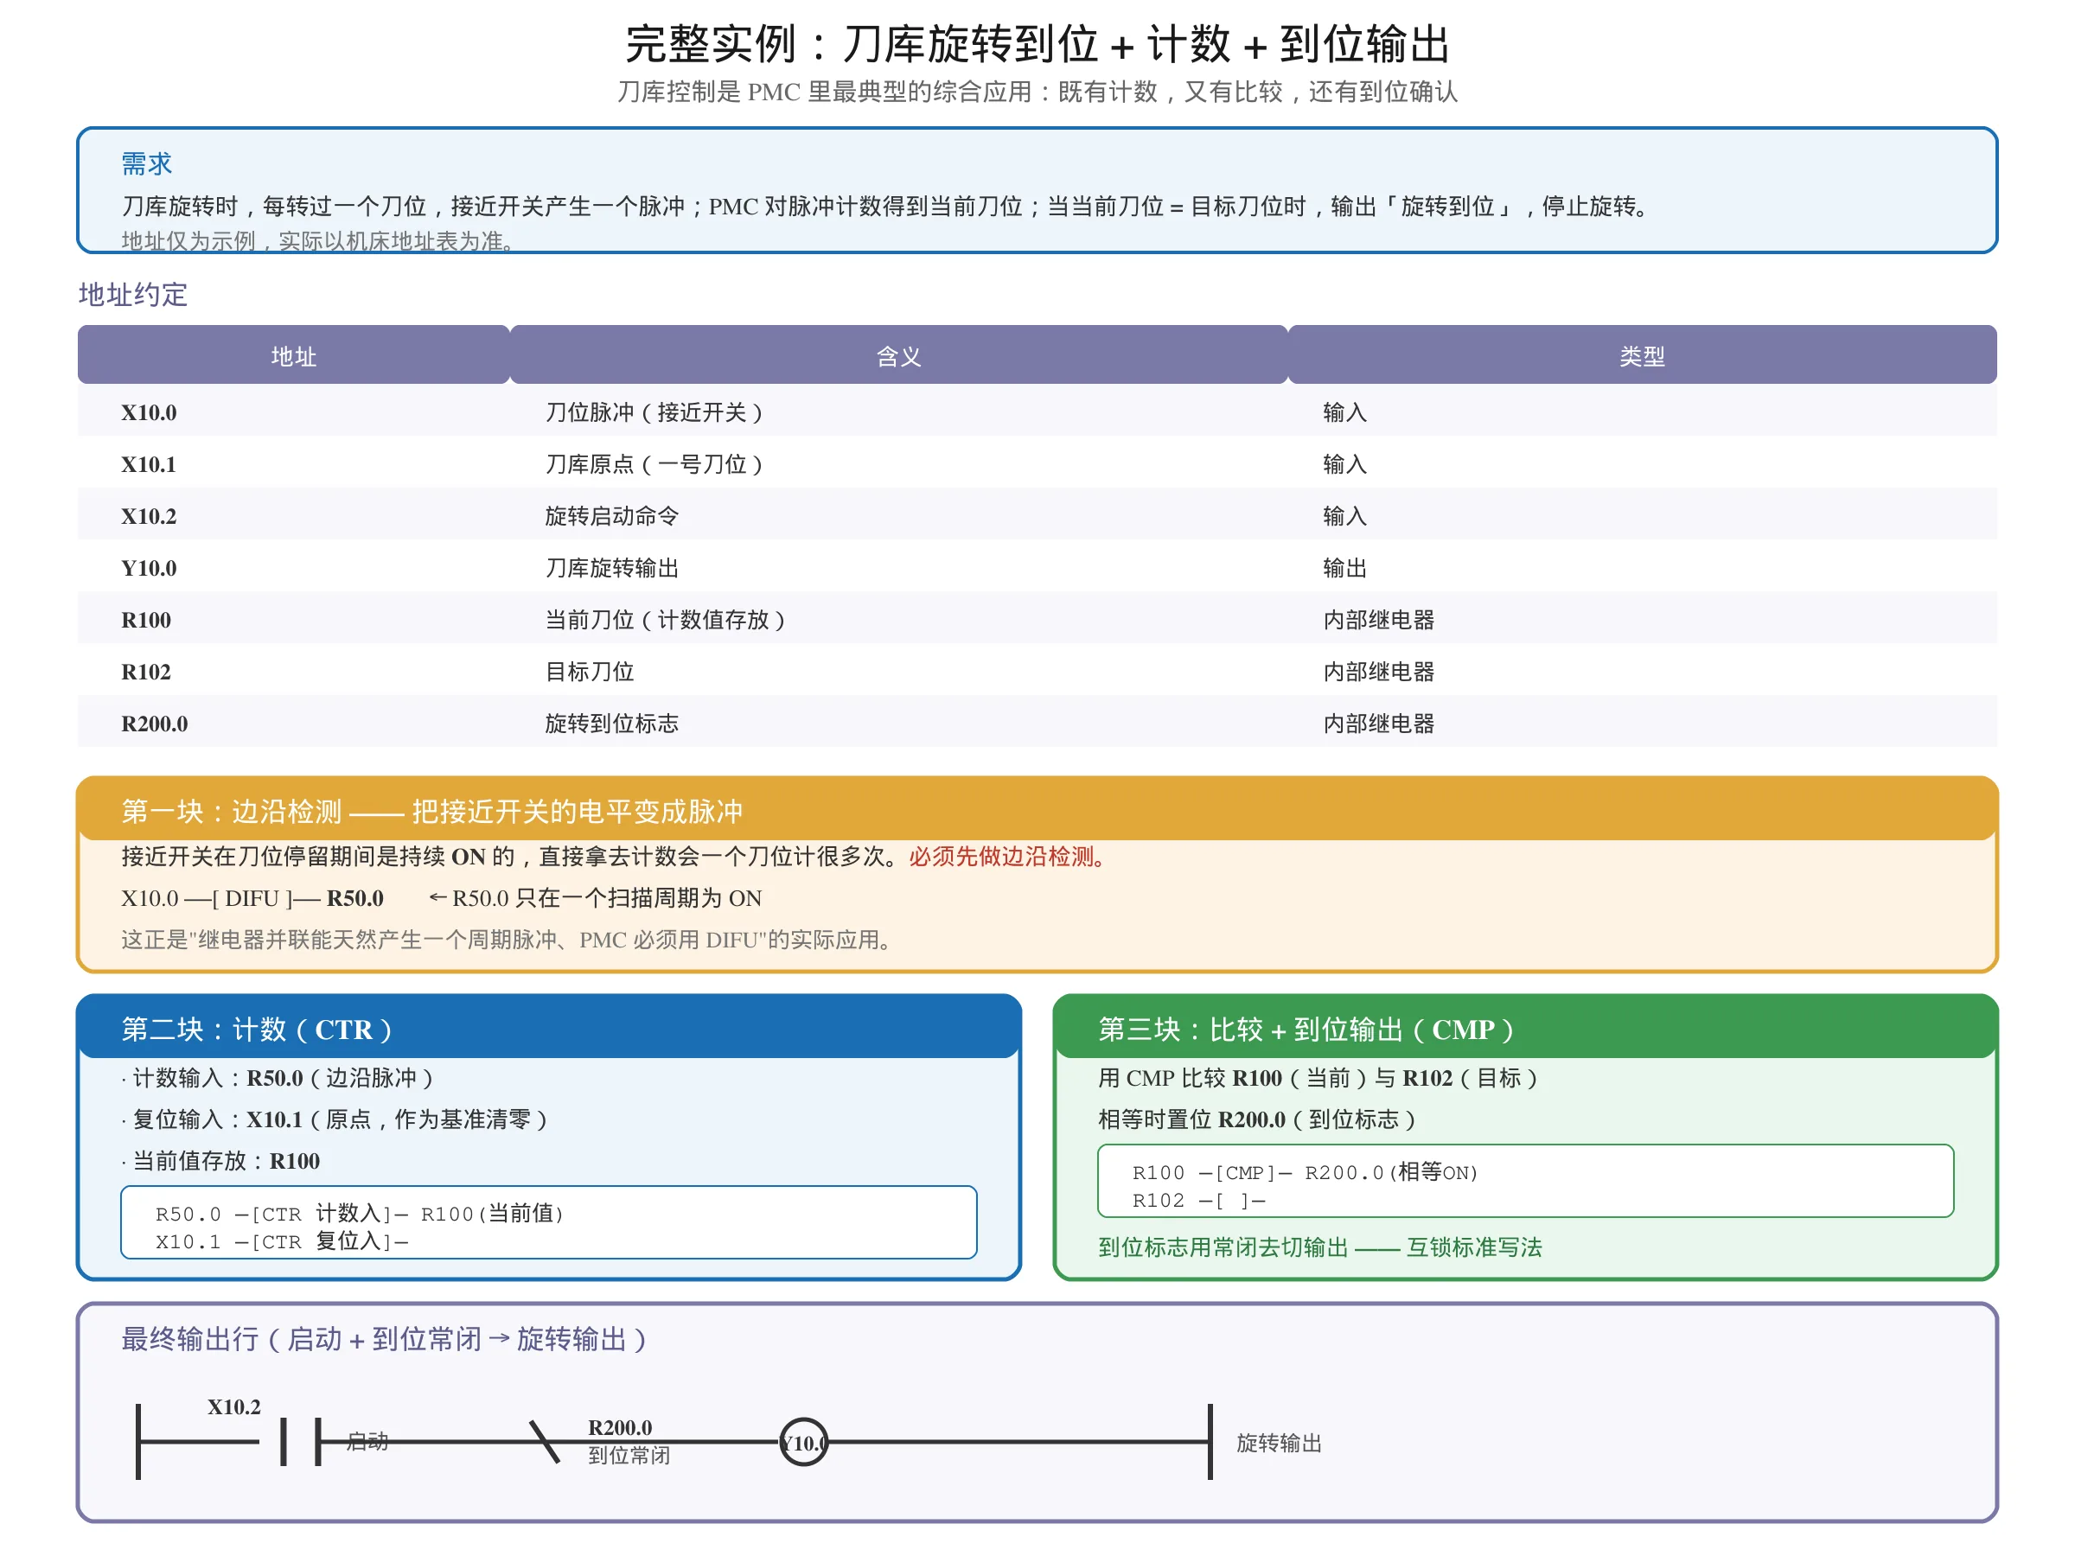Click the 完整实例 main title text
Screen dimensions: 2075x1556
[x=1037, y=44]
